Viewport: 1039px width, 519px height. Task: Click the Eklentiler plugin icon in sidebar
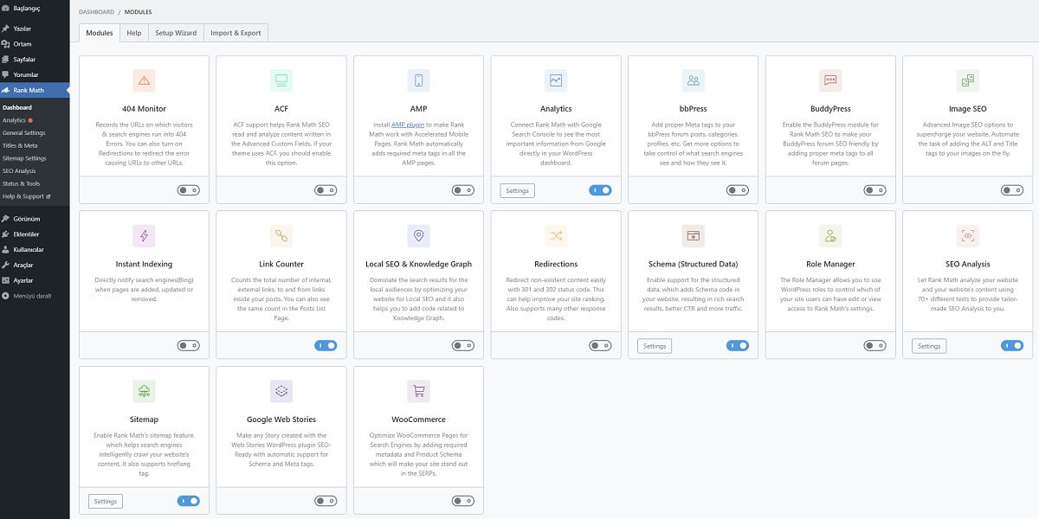point(6,234)
